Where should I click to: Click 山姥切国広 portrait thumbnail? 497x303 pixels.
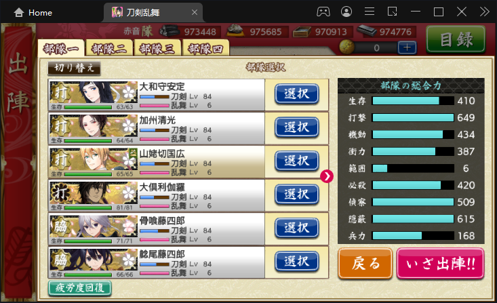(x=94, y=161)
